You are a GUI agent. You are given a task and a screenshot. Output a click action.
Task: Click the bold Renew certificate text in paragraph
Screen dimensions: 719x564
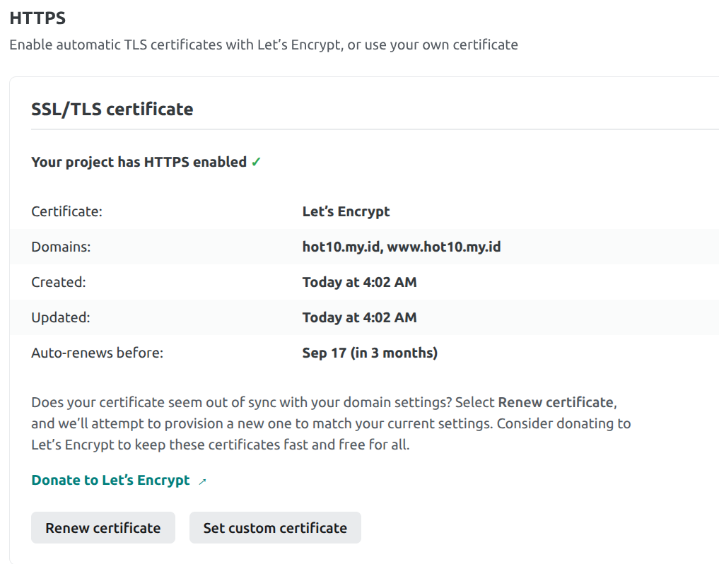click(x=556, y=402)
